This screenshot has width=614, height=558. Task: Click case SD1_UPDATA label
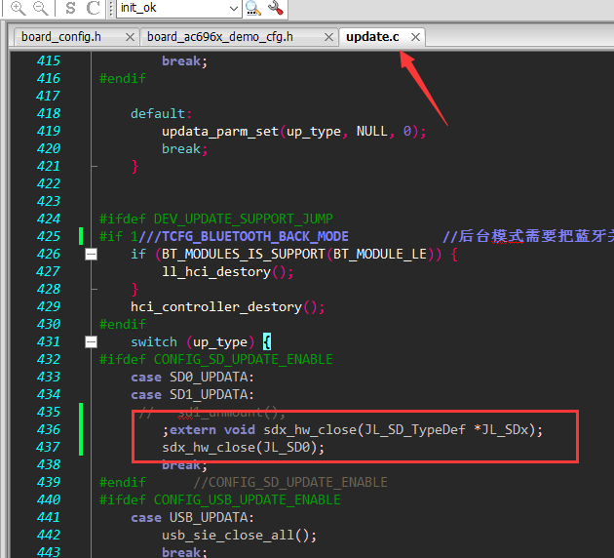[192, 394]
